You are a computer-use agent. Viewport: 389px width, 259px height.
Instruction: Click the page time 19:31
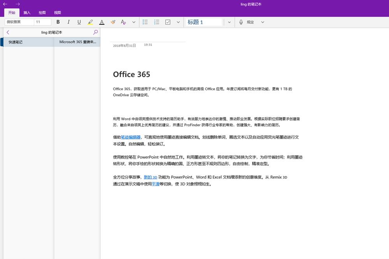pyautogui.click(x=148, y=45)
